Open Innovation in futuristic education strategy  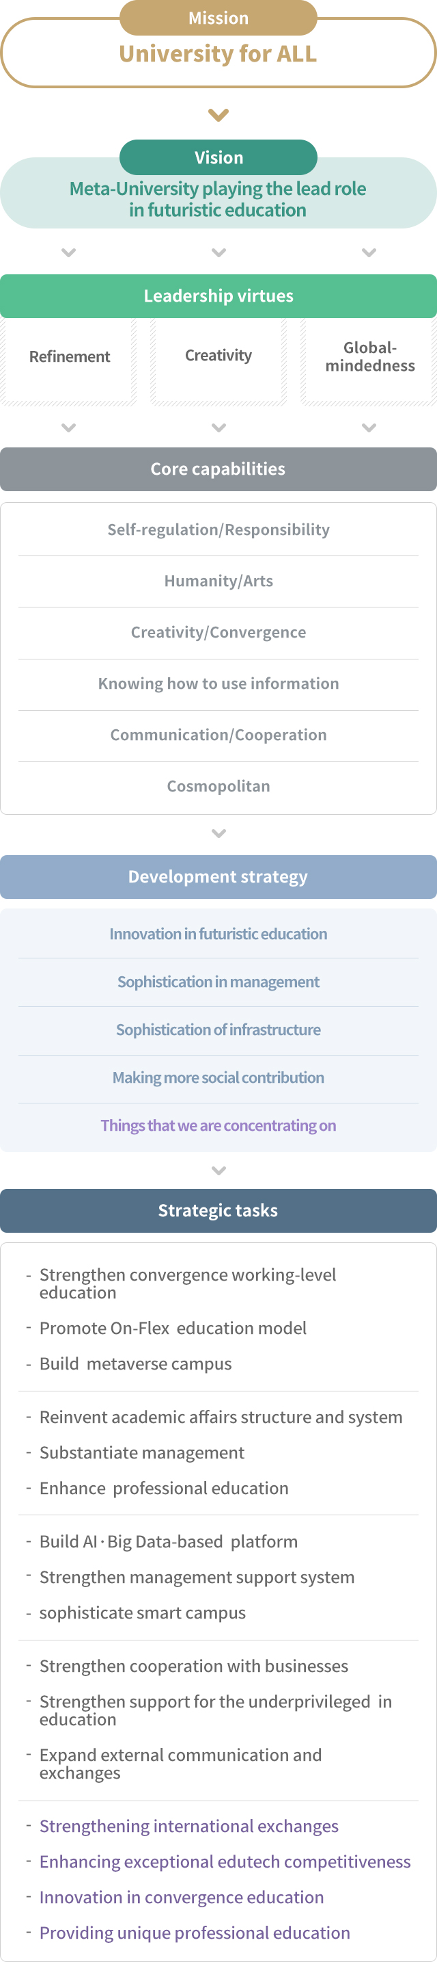point(218,934)
